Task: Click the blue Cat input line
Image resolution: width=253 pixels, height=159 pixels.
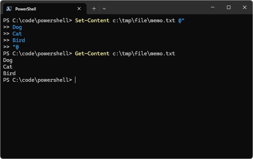Action: click(17, 34)
